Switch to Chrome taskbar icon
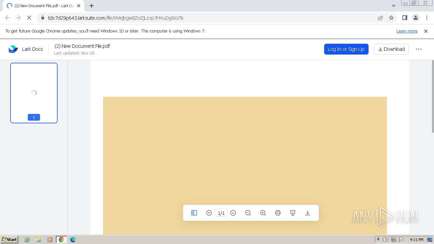 coord(61,240)
